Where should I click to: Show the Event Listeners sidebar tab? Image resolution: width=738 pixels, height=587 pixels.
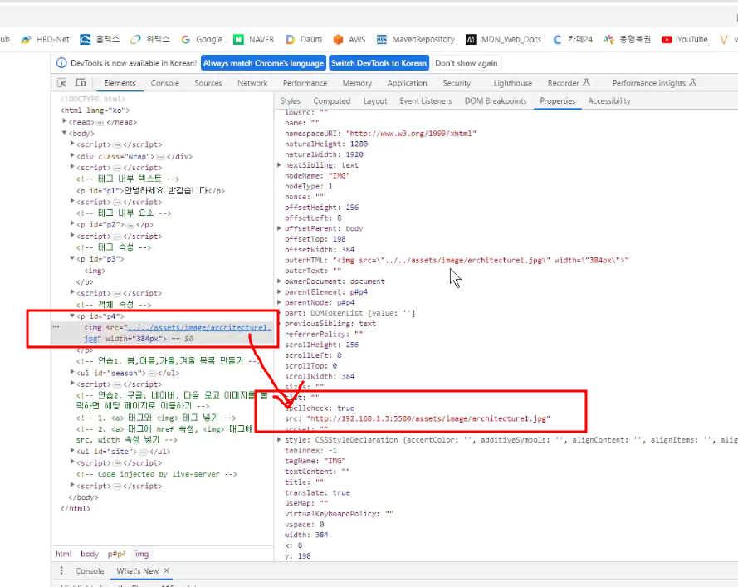point(426,100)
